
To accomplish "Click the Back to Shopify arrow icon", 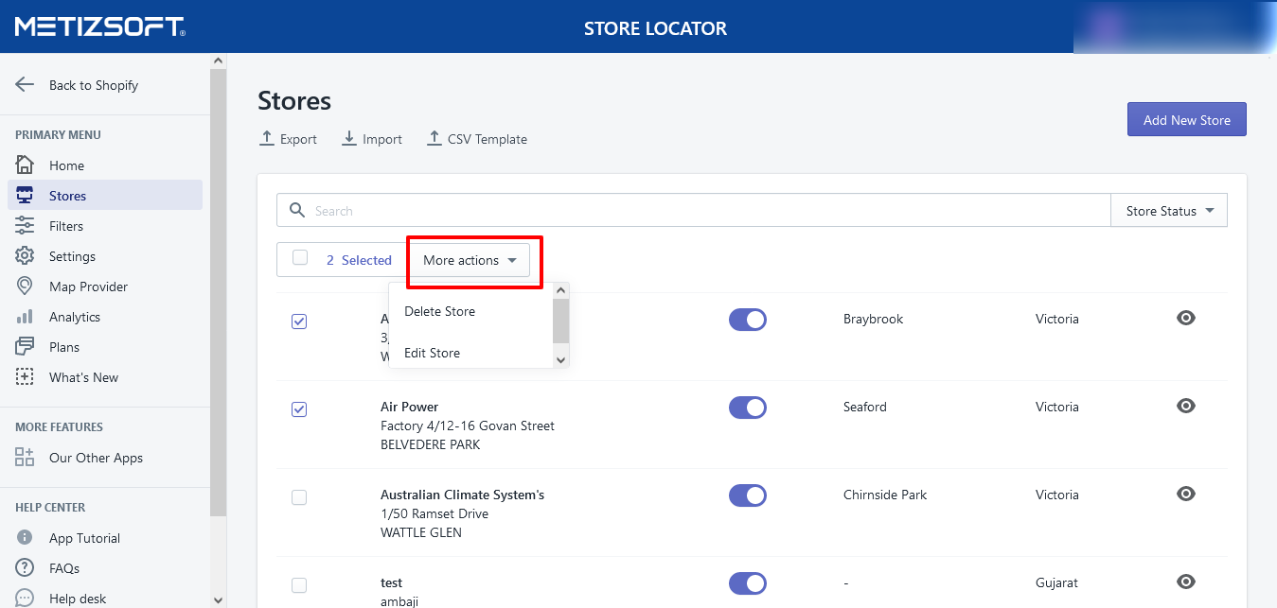I will (25, 85).
